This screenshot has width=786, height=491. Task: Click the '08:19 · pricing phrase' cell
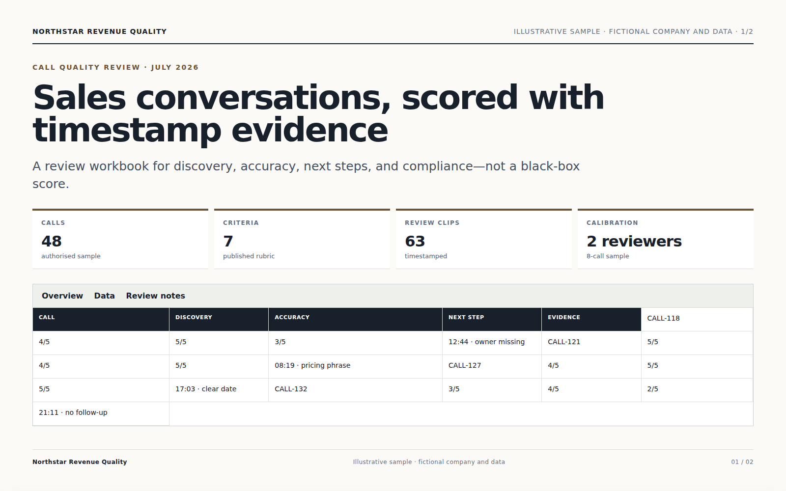tap(355, 366)
